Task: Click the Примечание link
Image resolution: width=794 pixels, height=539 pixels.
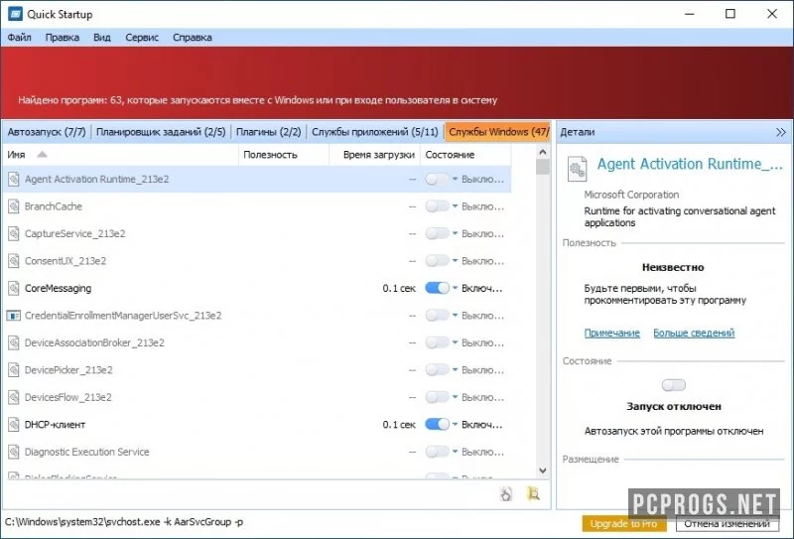Action: tap(612, 333)
